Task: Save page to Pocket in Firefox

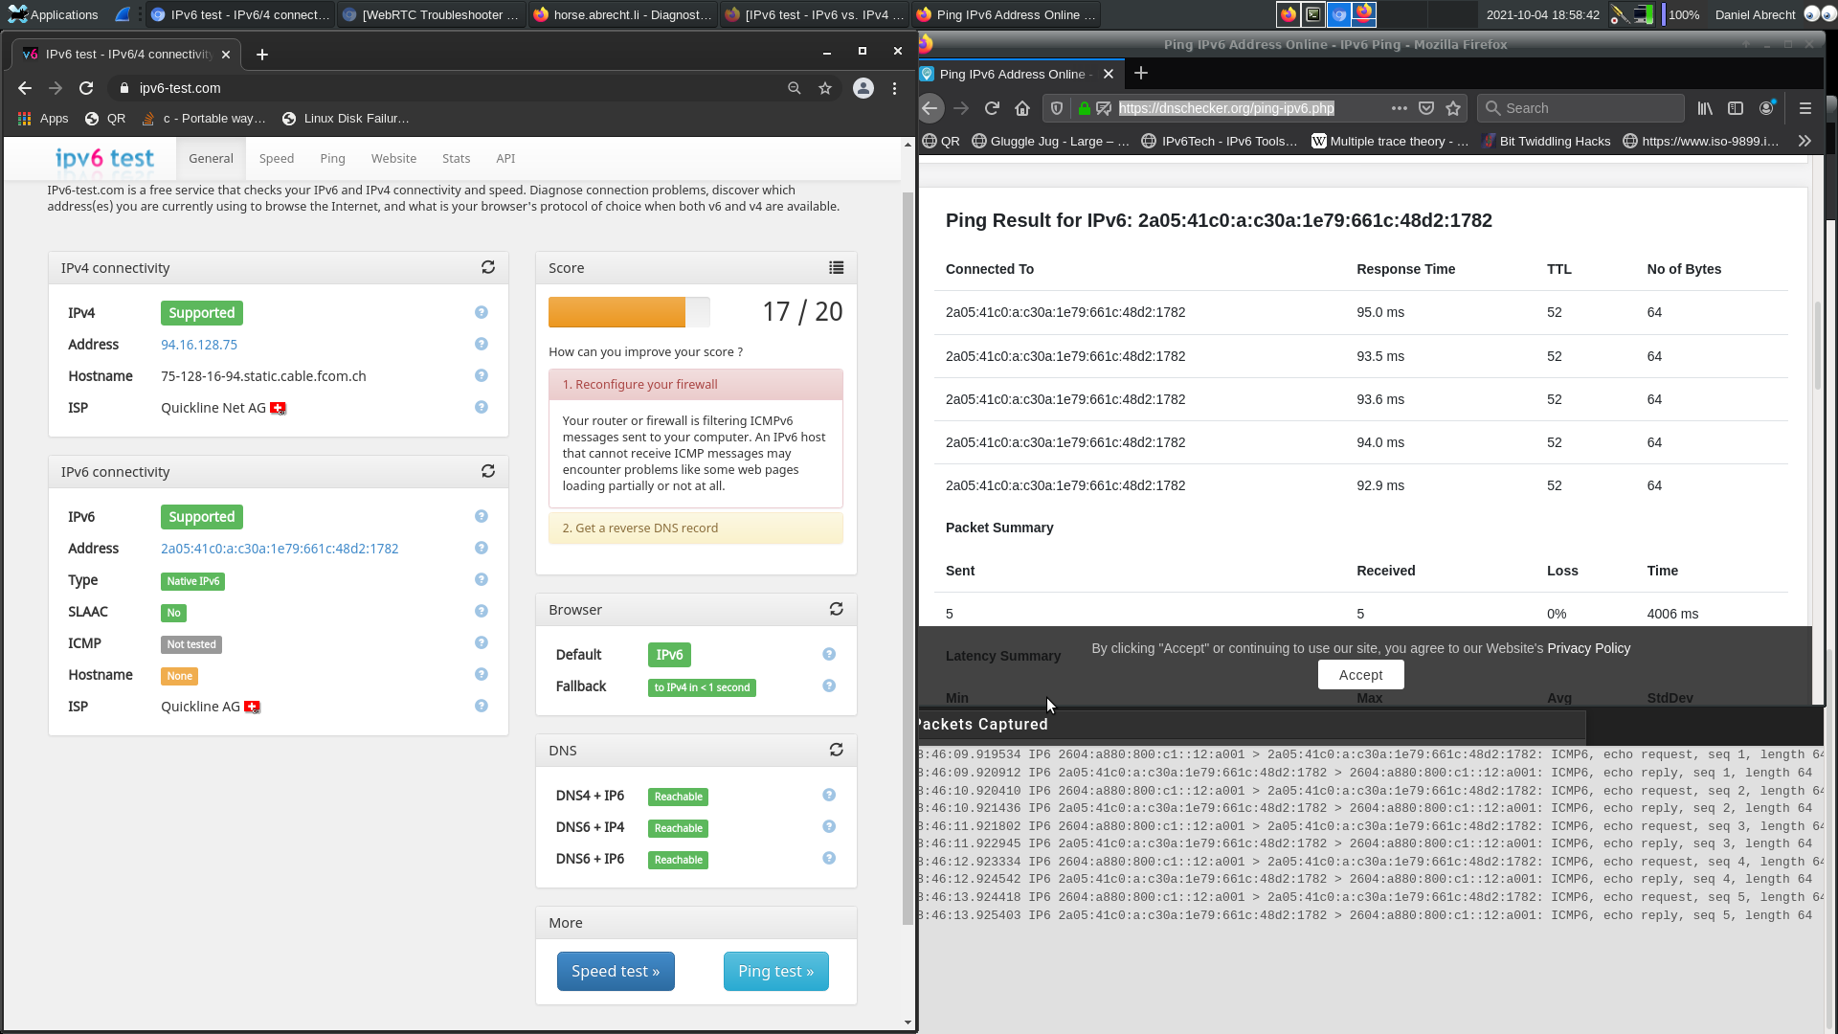Action: pyautogui.click(x=1426, y=108)
